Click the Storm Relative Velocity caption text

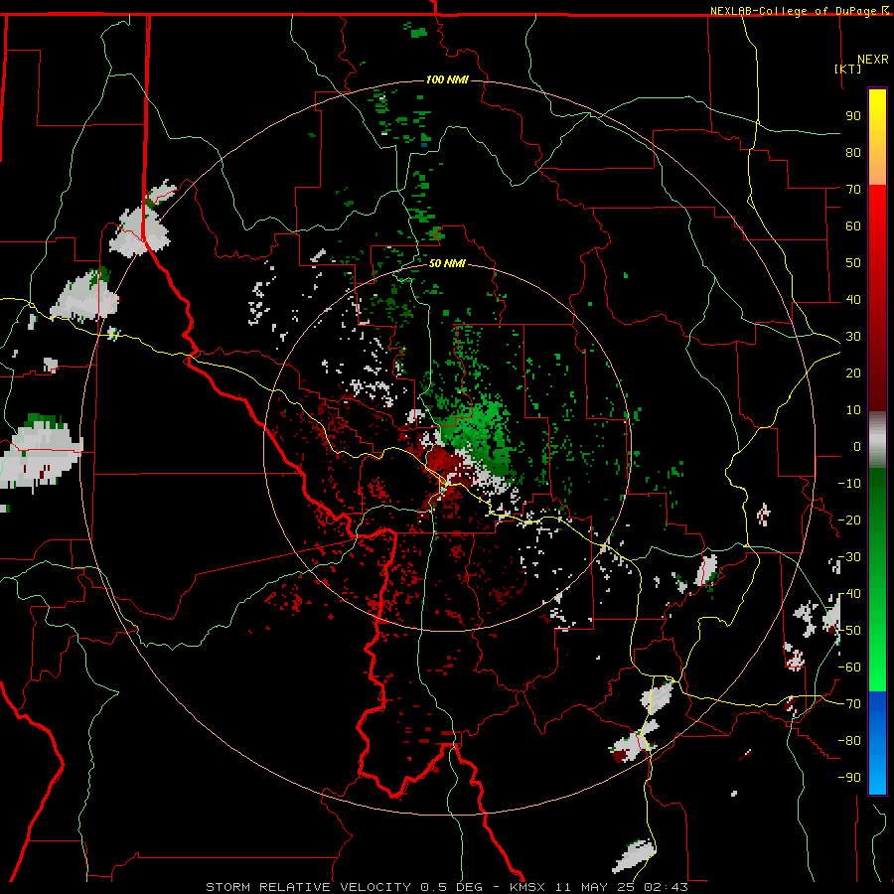point(446,887)
